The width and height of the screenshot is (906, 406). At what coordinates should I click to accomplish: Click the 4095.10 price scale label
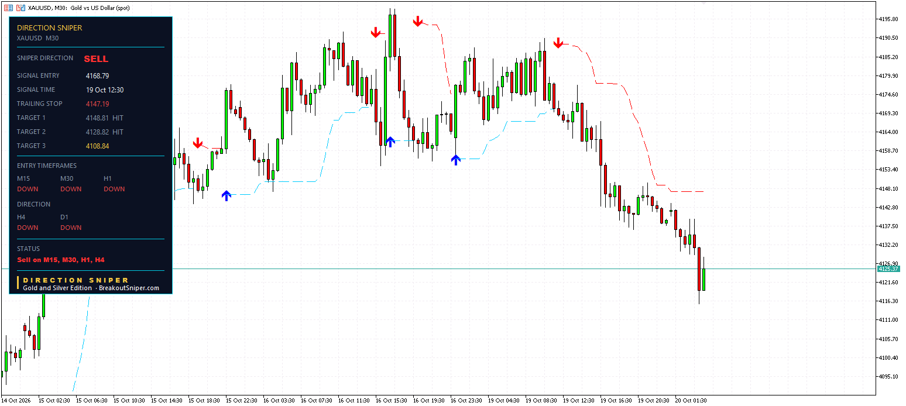(x=888, y=376)
